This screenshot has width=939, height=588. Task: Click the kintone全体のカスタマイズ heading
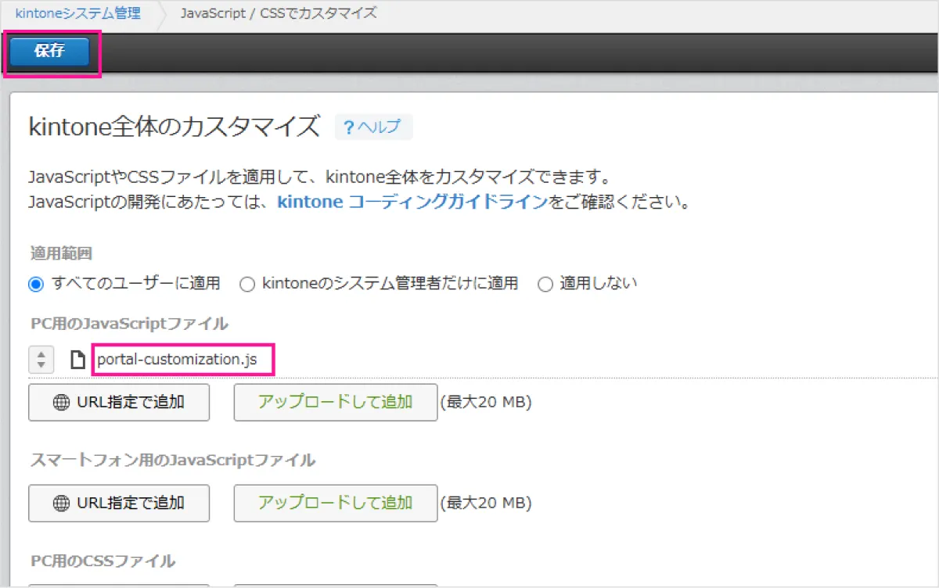(174, 127)
